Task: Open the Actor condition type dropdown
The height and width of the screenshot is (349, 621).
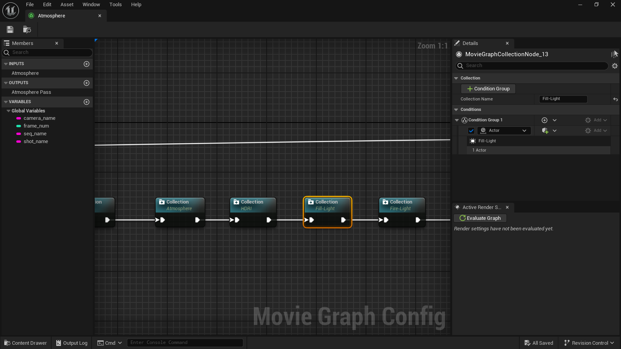Action: click(x=504, y=131)
